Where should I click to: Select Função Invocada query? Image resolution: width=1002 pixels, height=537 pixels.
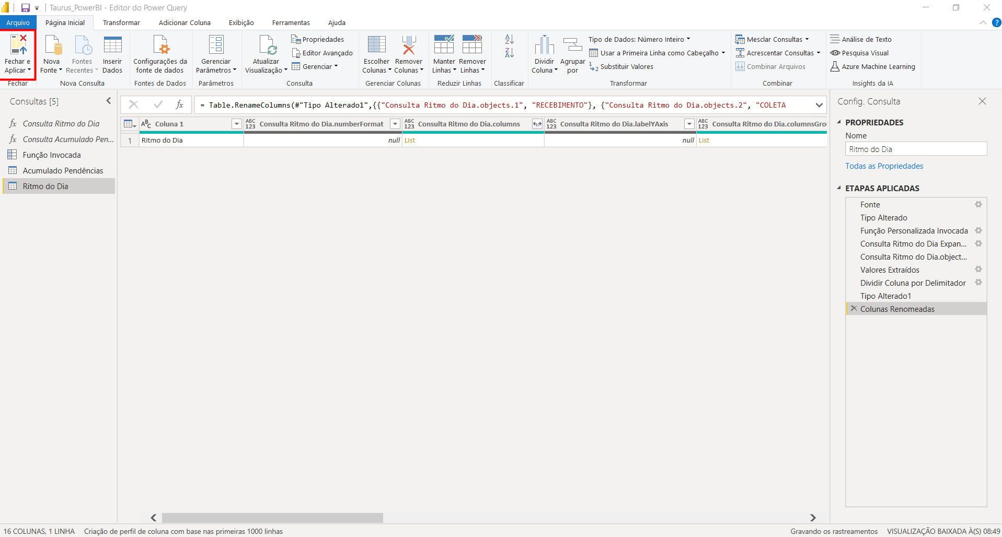coord(59,155)
